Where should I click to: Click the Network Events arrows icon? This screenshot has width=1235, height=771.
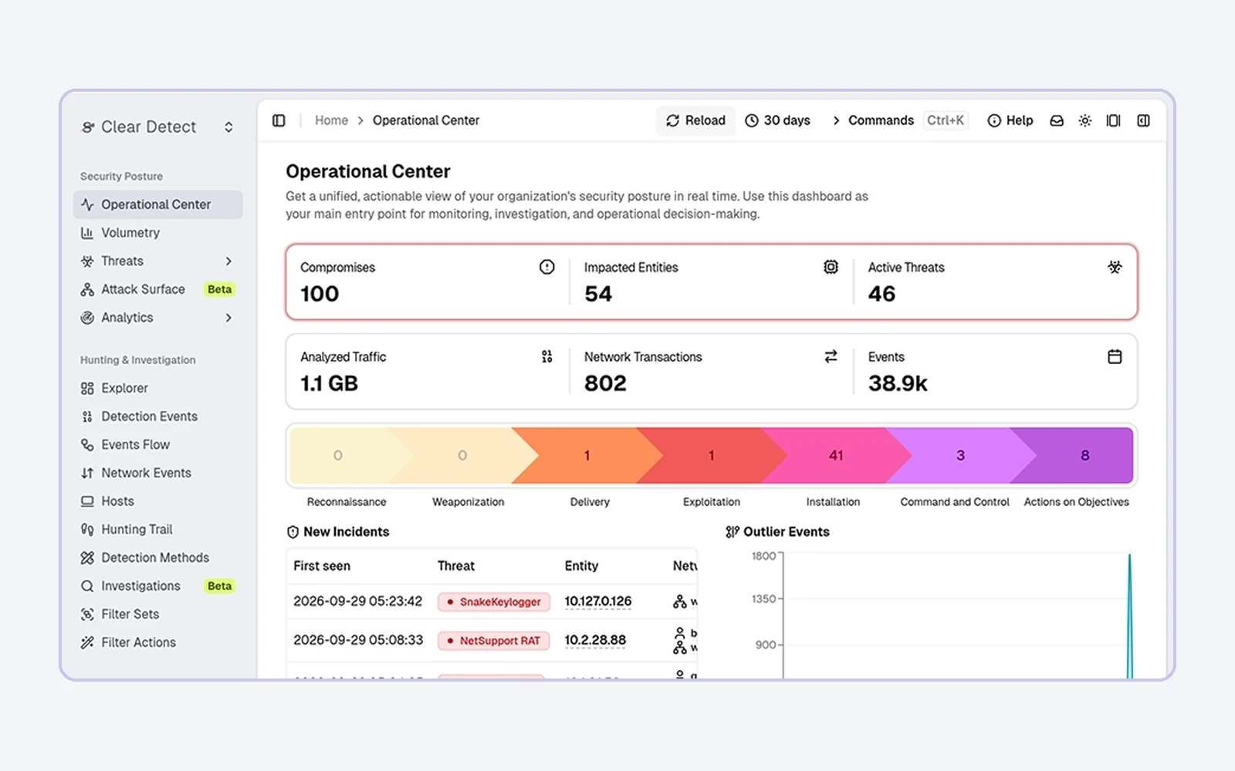87,473
